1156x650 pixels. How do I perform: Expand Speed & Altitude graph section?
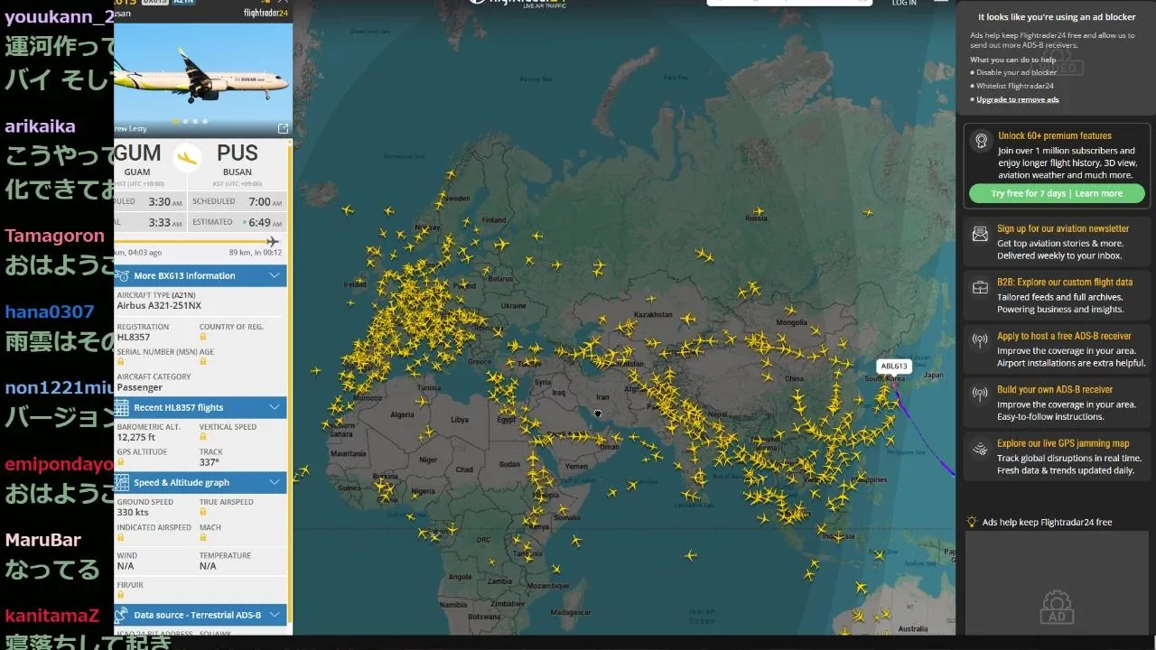point(200,482)
